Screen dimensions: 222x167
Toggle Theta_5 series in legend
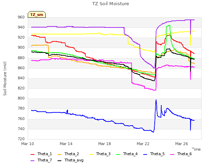[154, 154]
